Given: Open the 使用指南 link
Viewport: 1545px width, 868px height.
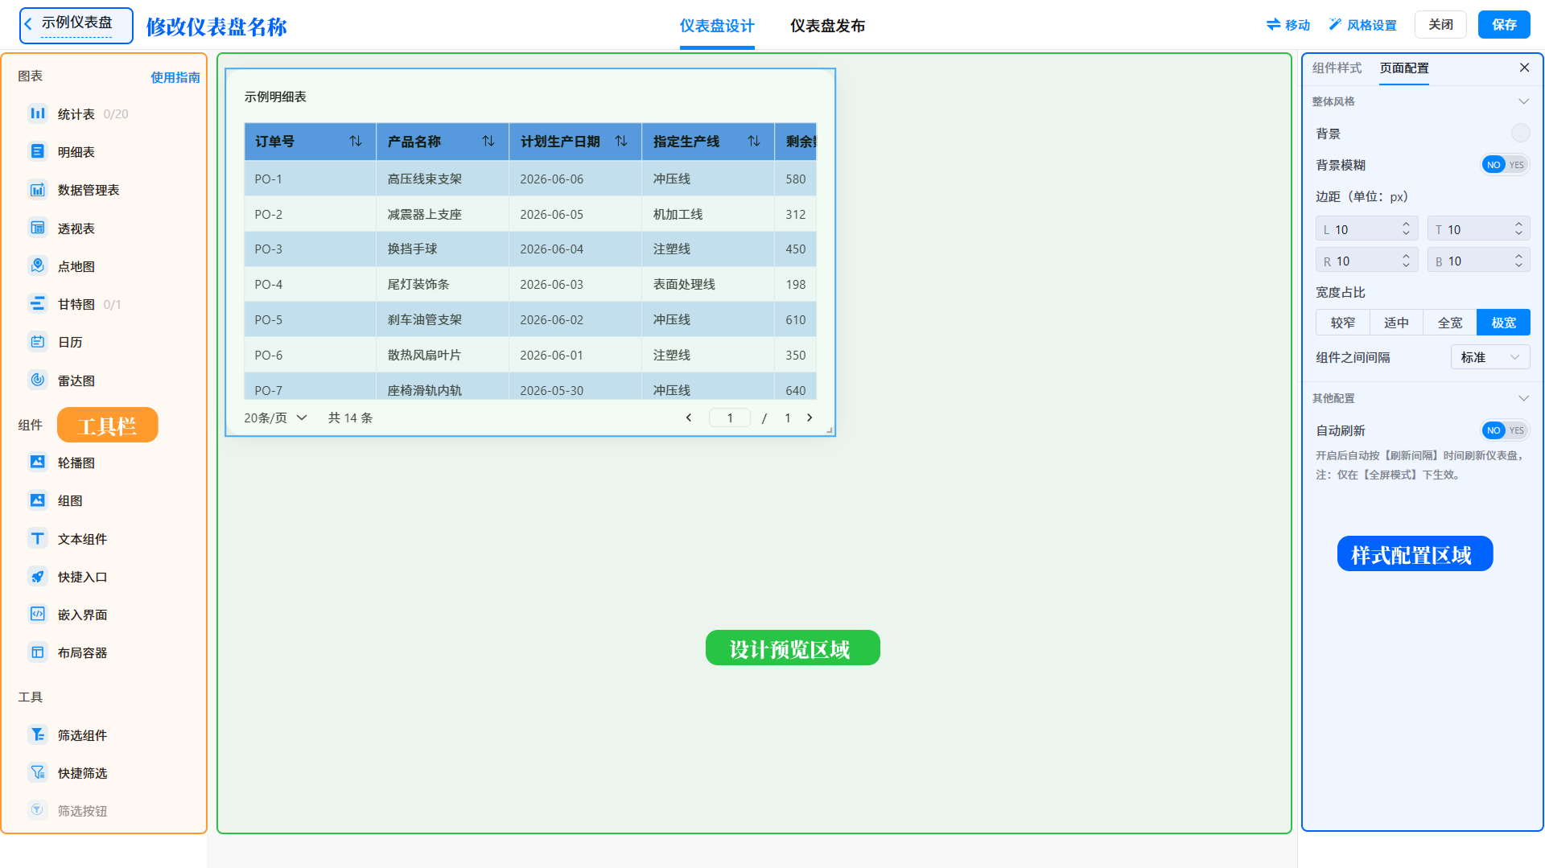Looking at the screenshot, I should pos(175,77).
